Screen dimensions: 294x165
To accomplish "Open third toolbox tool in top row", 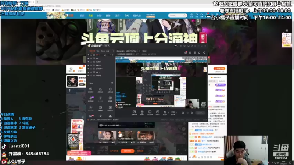I will [x=110, y=90].
